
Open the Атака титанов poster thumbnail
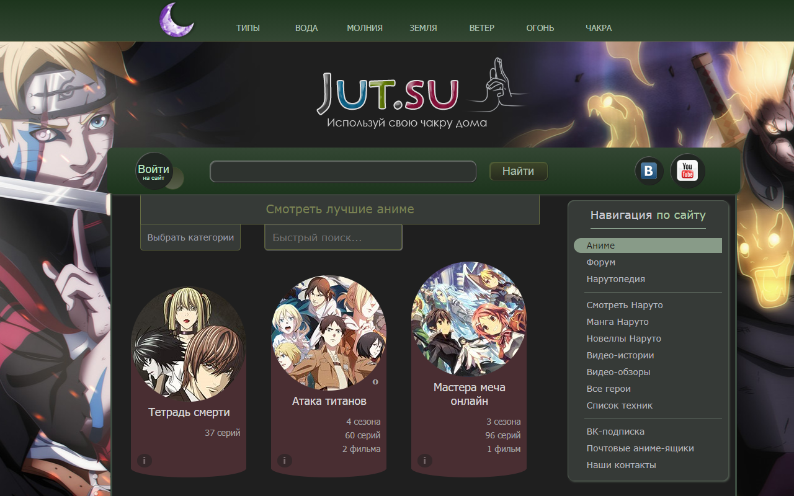tap(329, 333)
